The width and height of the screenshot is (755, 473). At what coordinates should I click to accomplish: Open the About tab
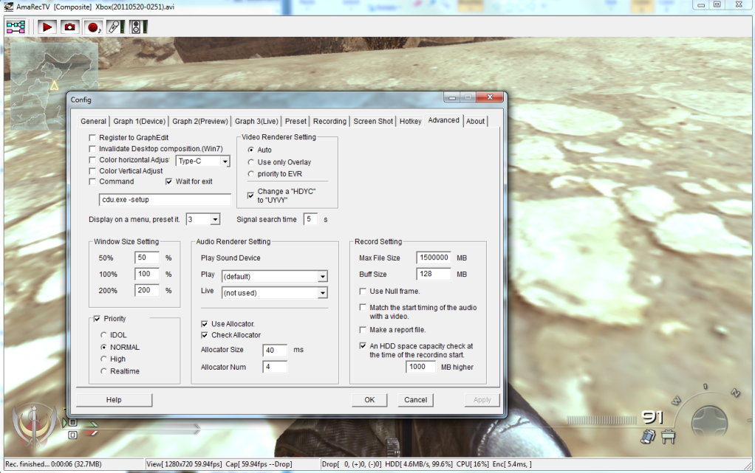475,121
